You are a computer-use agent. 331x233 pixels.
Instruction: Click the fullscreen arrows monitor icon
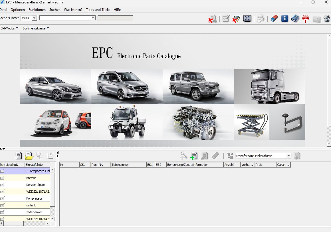pyautogui.click(x=247, y=19)
